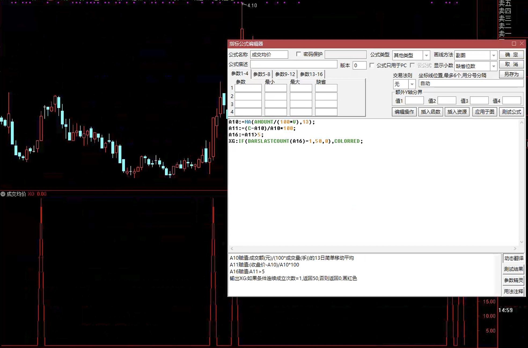Click 应用于图 apply to chart button

coord(485,112)
